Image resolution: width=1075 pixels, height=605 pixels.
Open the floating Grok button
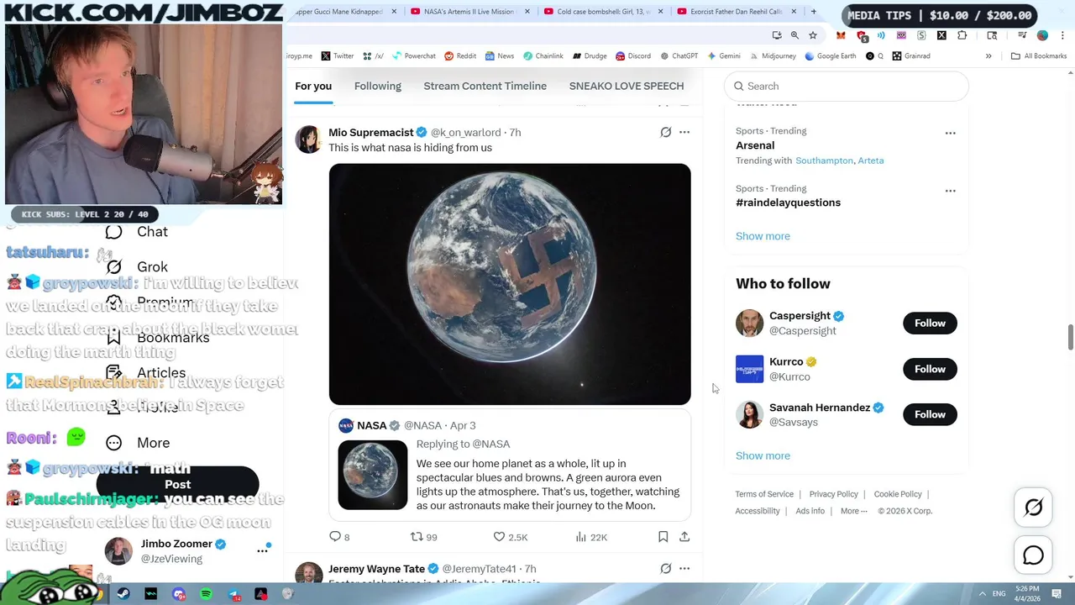coord(1034,507)
